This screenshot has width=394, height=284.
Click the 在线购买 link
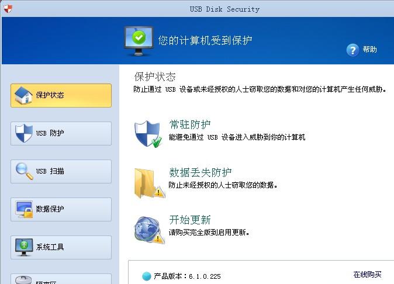[367, 275]
